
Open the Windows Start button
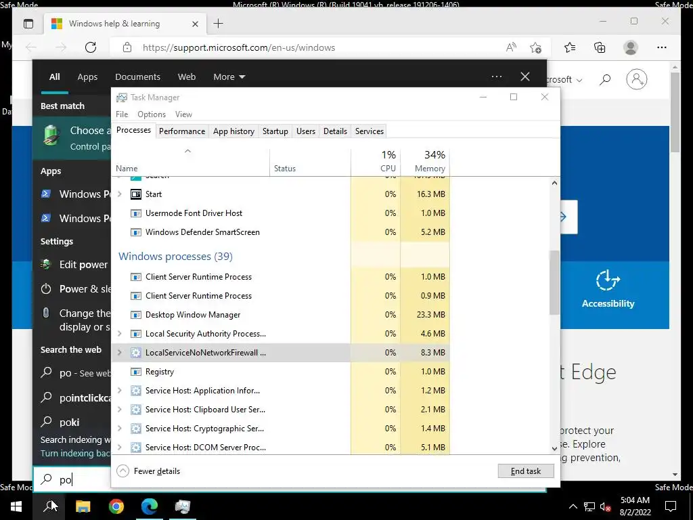16,506
